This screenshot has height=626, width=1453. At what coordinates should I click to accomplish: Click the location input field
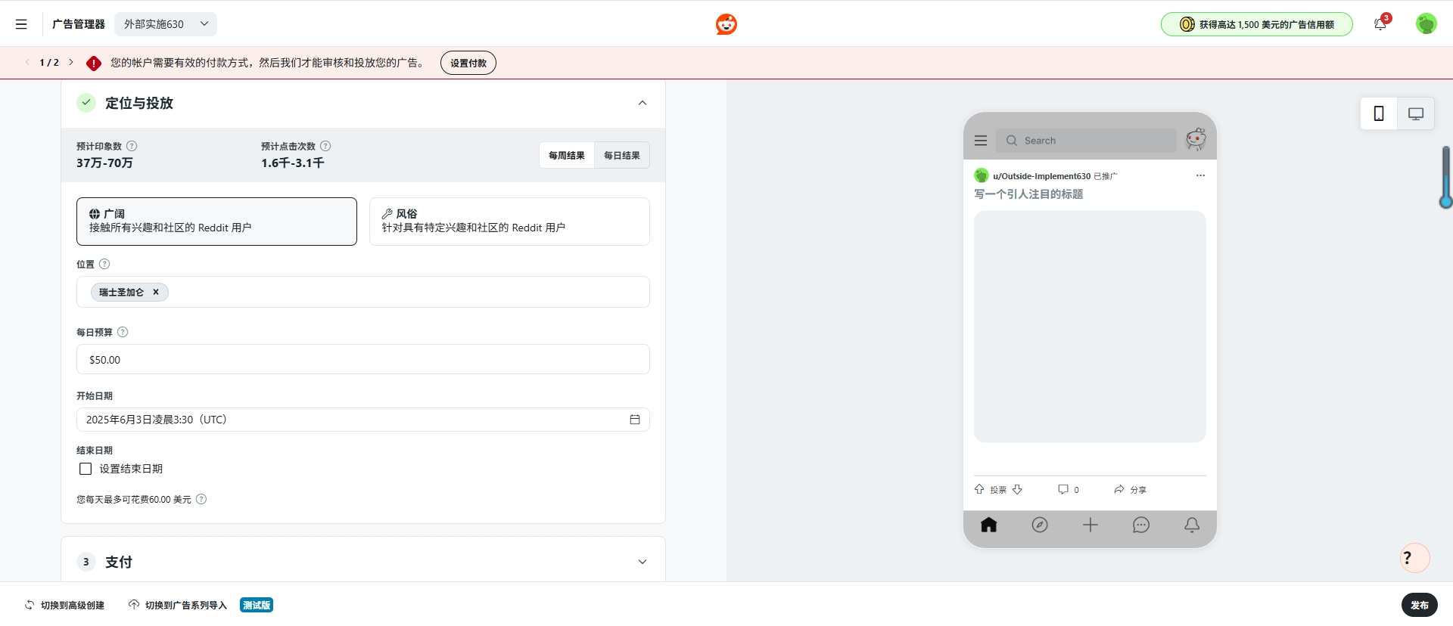click(363, 292)
